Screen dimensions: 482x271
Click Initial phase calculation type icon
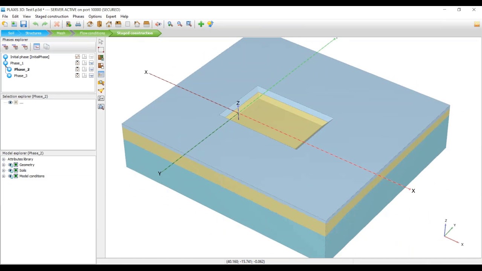coord(78,57)
